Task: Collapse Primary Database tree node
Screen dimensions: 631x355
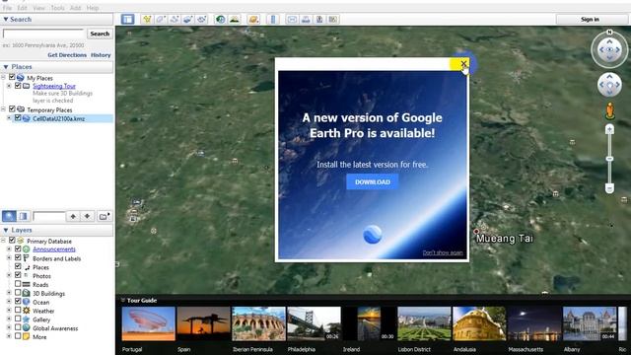Action: [3, 241]
